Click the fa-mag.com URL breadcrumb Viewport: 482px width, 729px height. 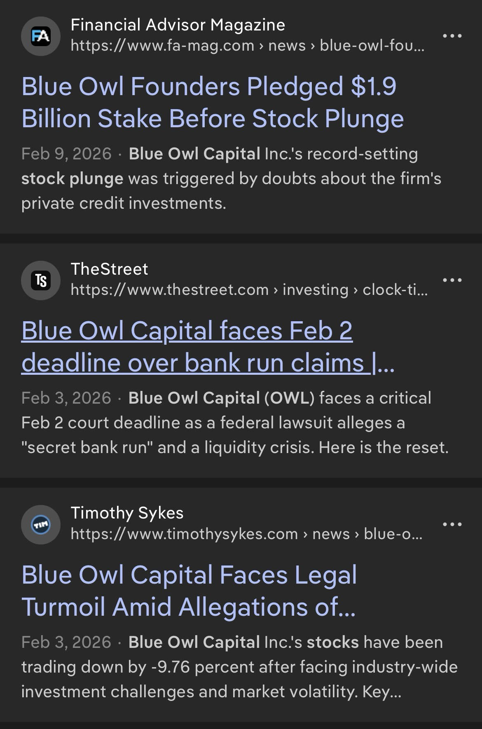pyautogui.click(x=247, y=46)
